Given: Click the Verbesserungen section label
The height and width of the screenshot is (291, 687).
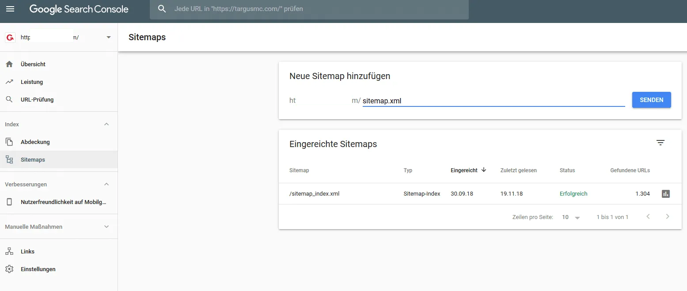Looking at the screenshot, I should (x=26, y=184).
